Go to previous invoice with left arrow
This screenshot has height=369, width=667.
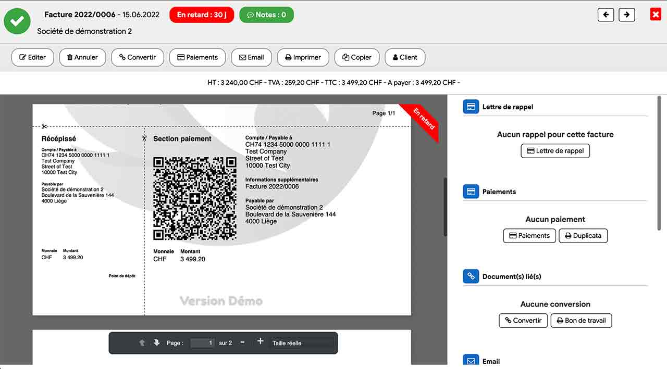pos(606,15)
